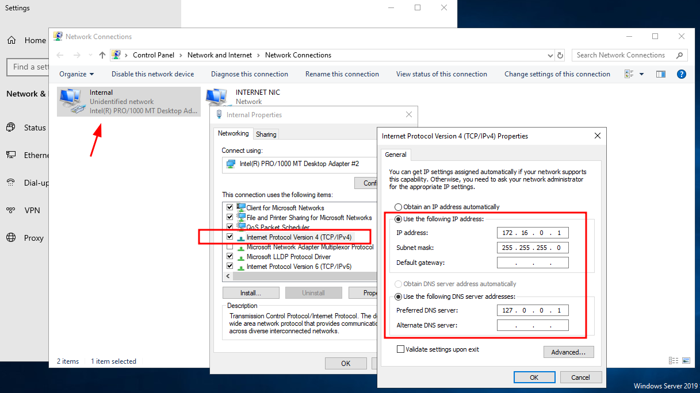Toggle File and Printer Sharing checkbox
This screenshot has width=700, height=393.
tap(230, 217)
